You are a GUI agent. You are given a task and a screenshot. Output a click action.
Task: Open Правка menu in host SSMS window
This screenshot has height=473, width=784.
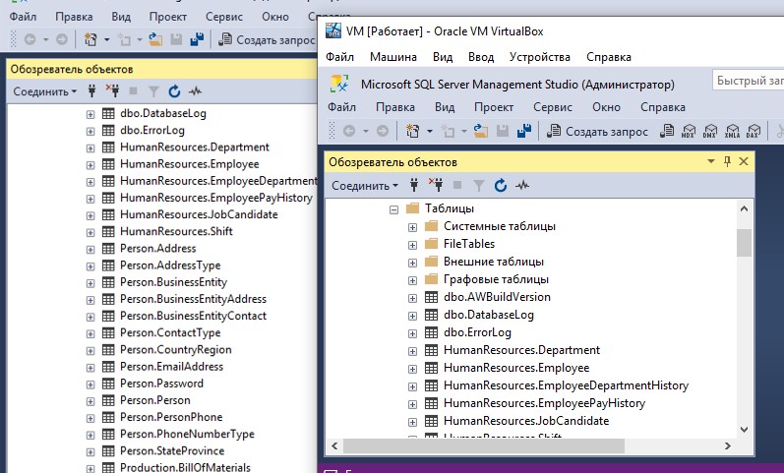click(74, 17)
